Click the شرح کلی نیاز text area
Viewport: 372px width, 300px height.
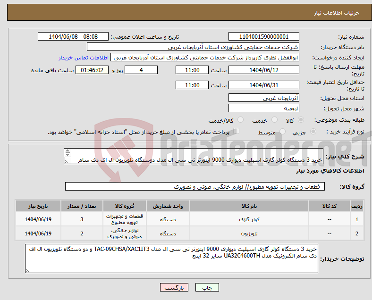194,156
